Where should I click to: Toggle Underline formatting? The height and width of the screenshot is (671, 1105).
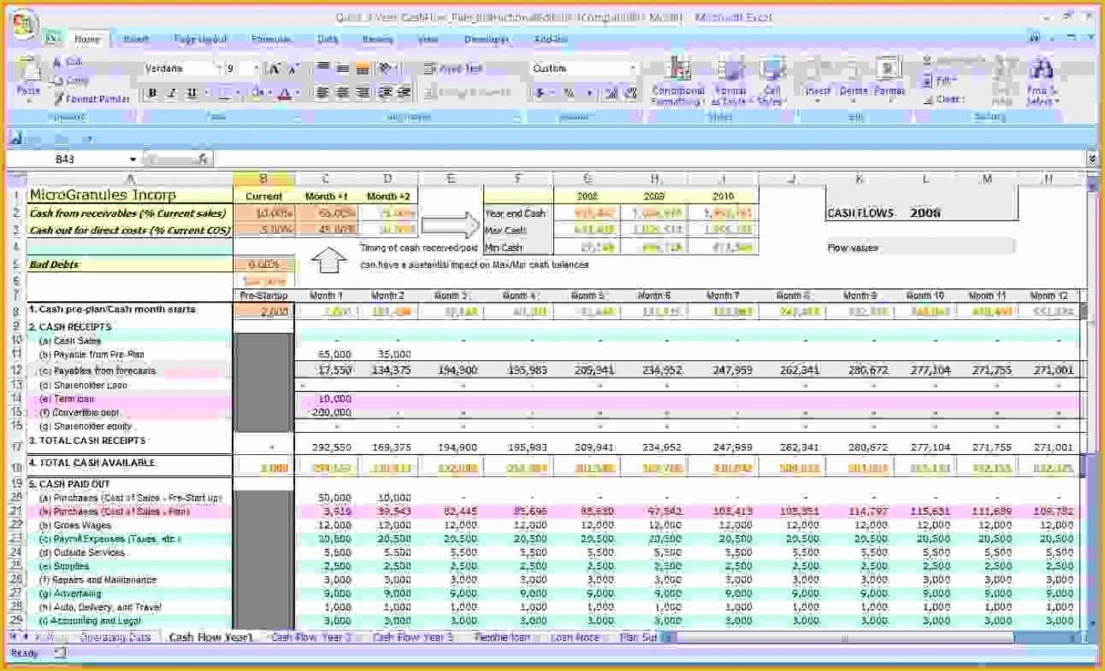[x=191, y=93]
